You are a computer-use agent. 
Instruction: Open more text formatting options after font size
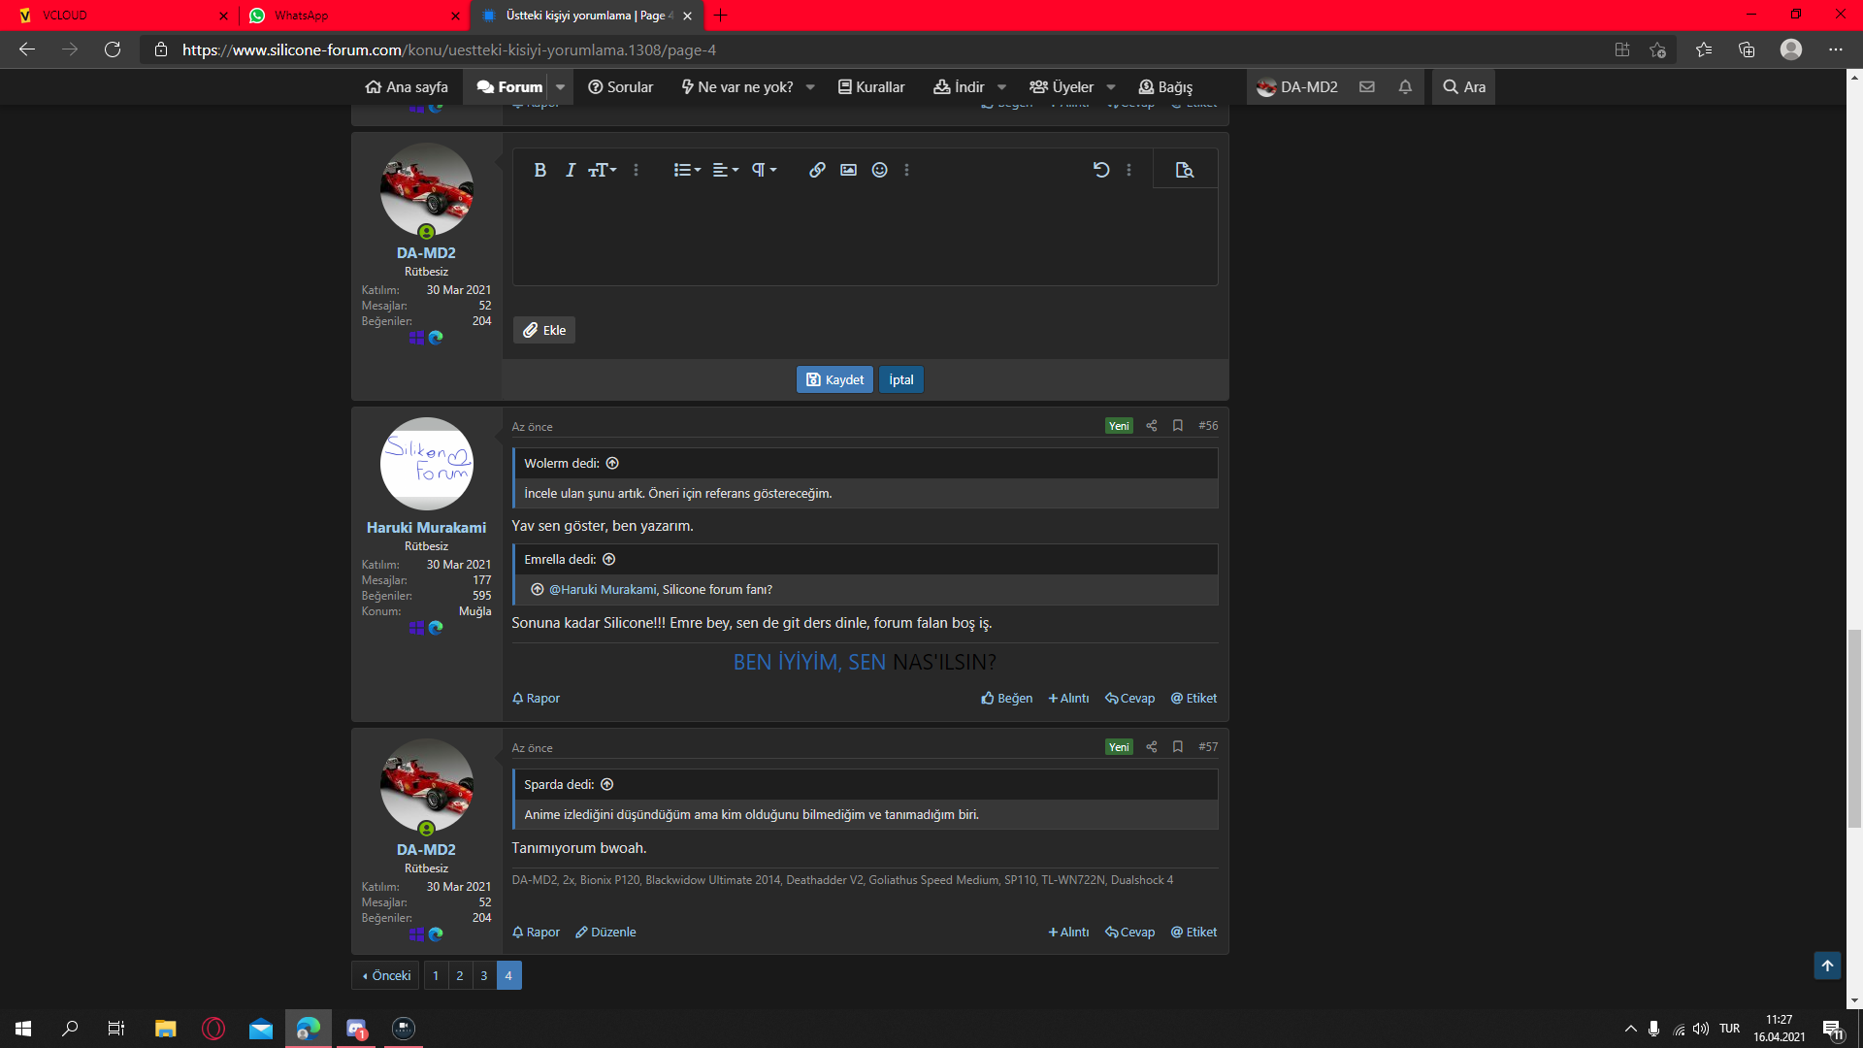coord(636,170)
